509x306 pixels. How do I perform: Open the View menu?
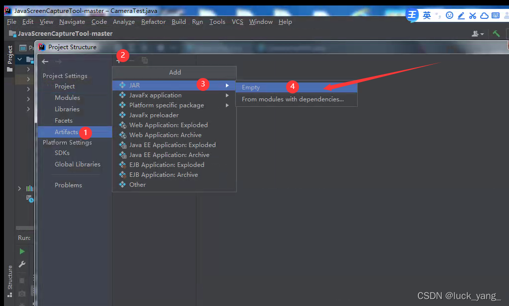[46, 22]
